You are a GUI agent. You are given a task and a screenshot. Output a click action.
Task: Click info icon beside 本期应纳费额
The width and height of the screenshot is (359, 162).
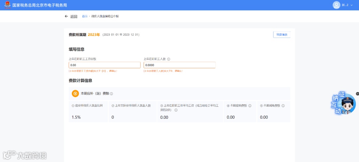click(250, 106)
